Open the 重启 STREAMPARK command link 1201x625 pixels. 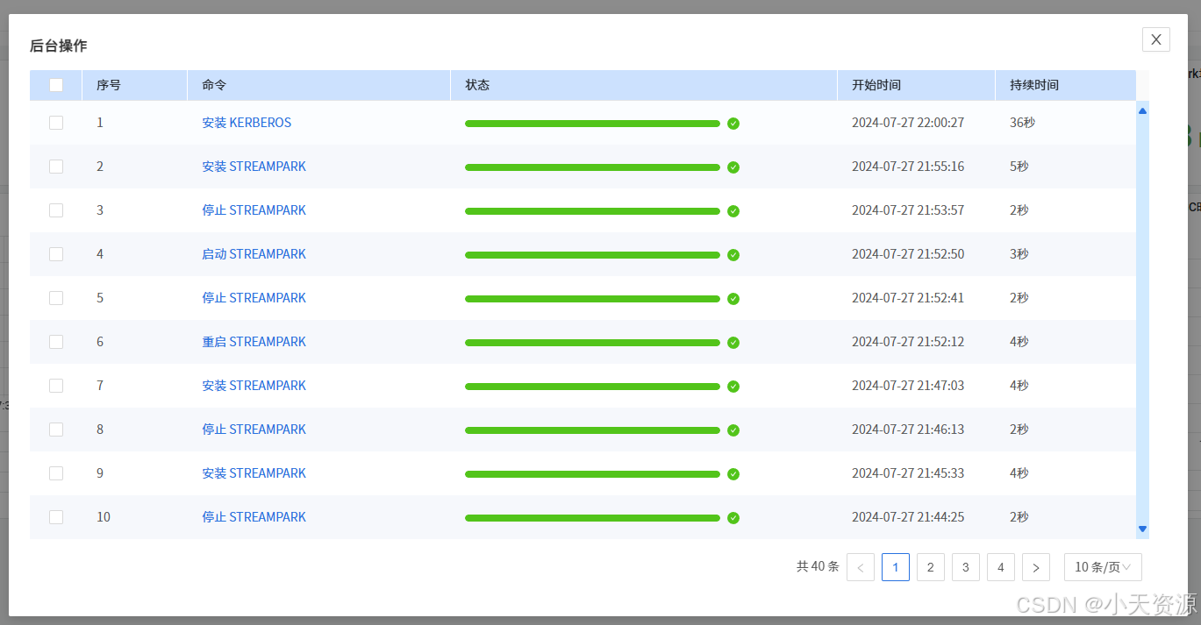point(254,342)
